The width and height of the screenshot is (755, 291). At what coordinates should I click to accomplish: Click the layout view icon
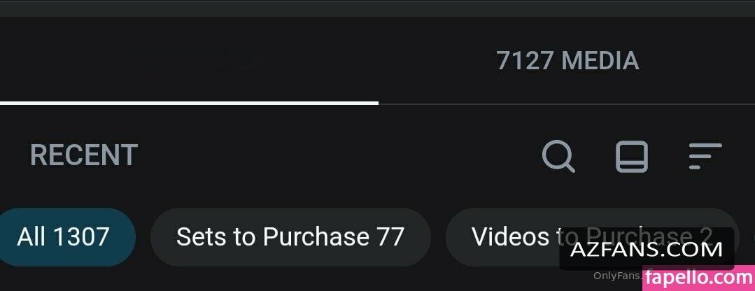[x=632, y=156]
